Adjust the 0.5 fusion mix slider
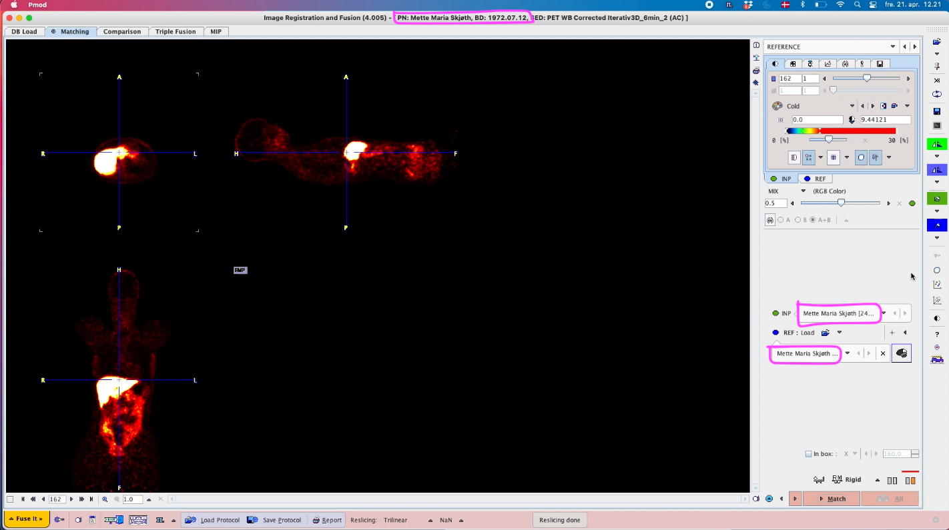This screenshot has height=530, width=949. tap(841, 203)
